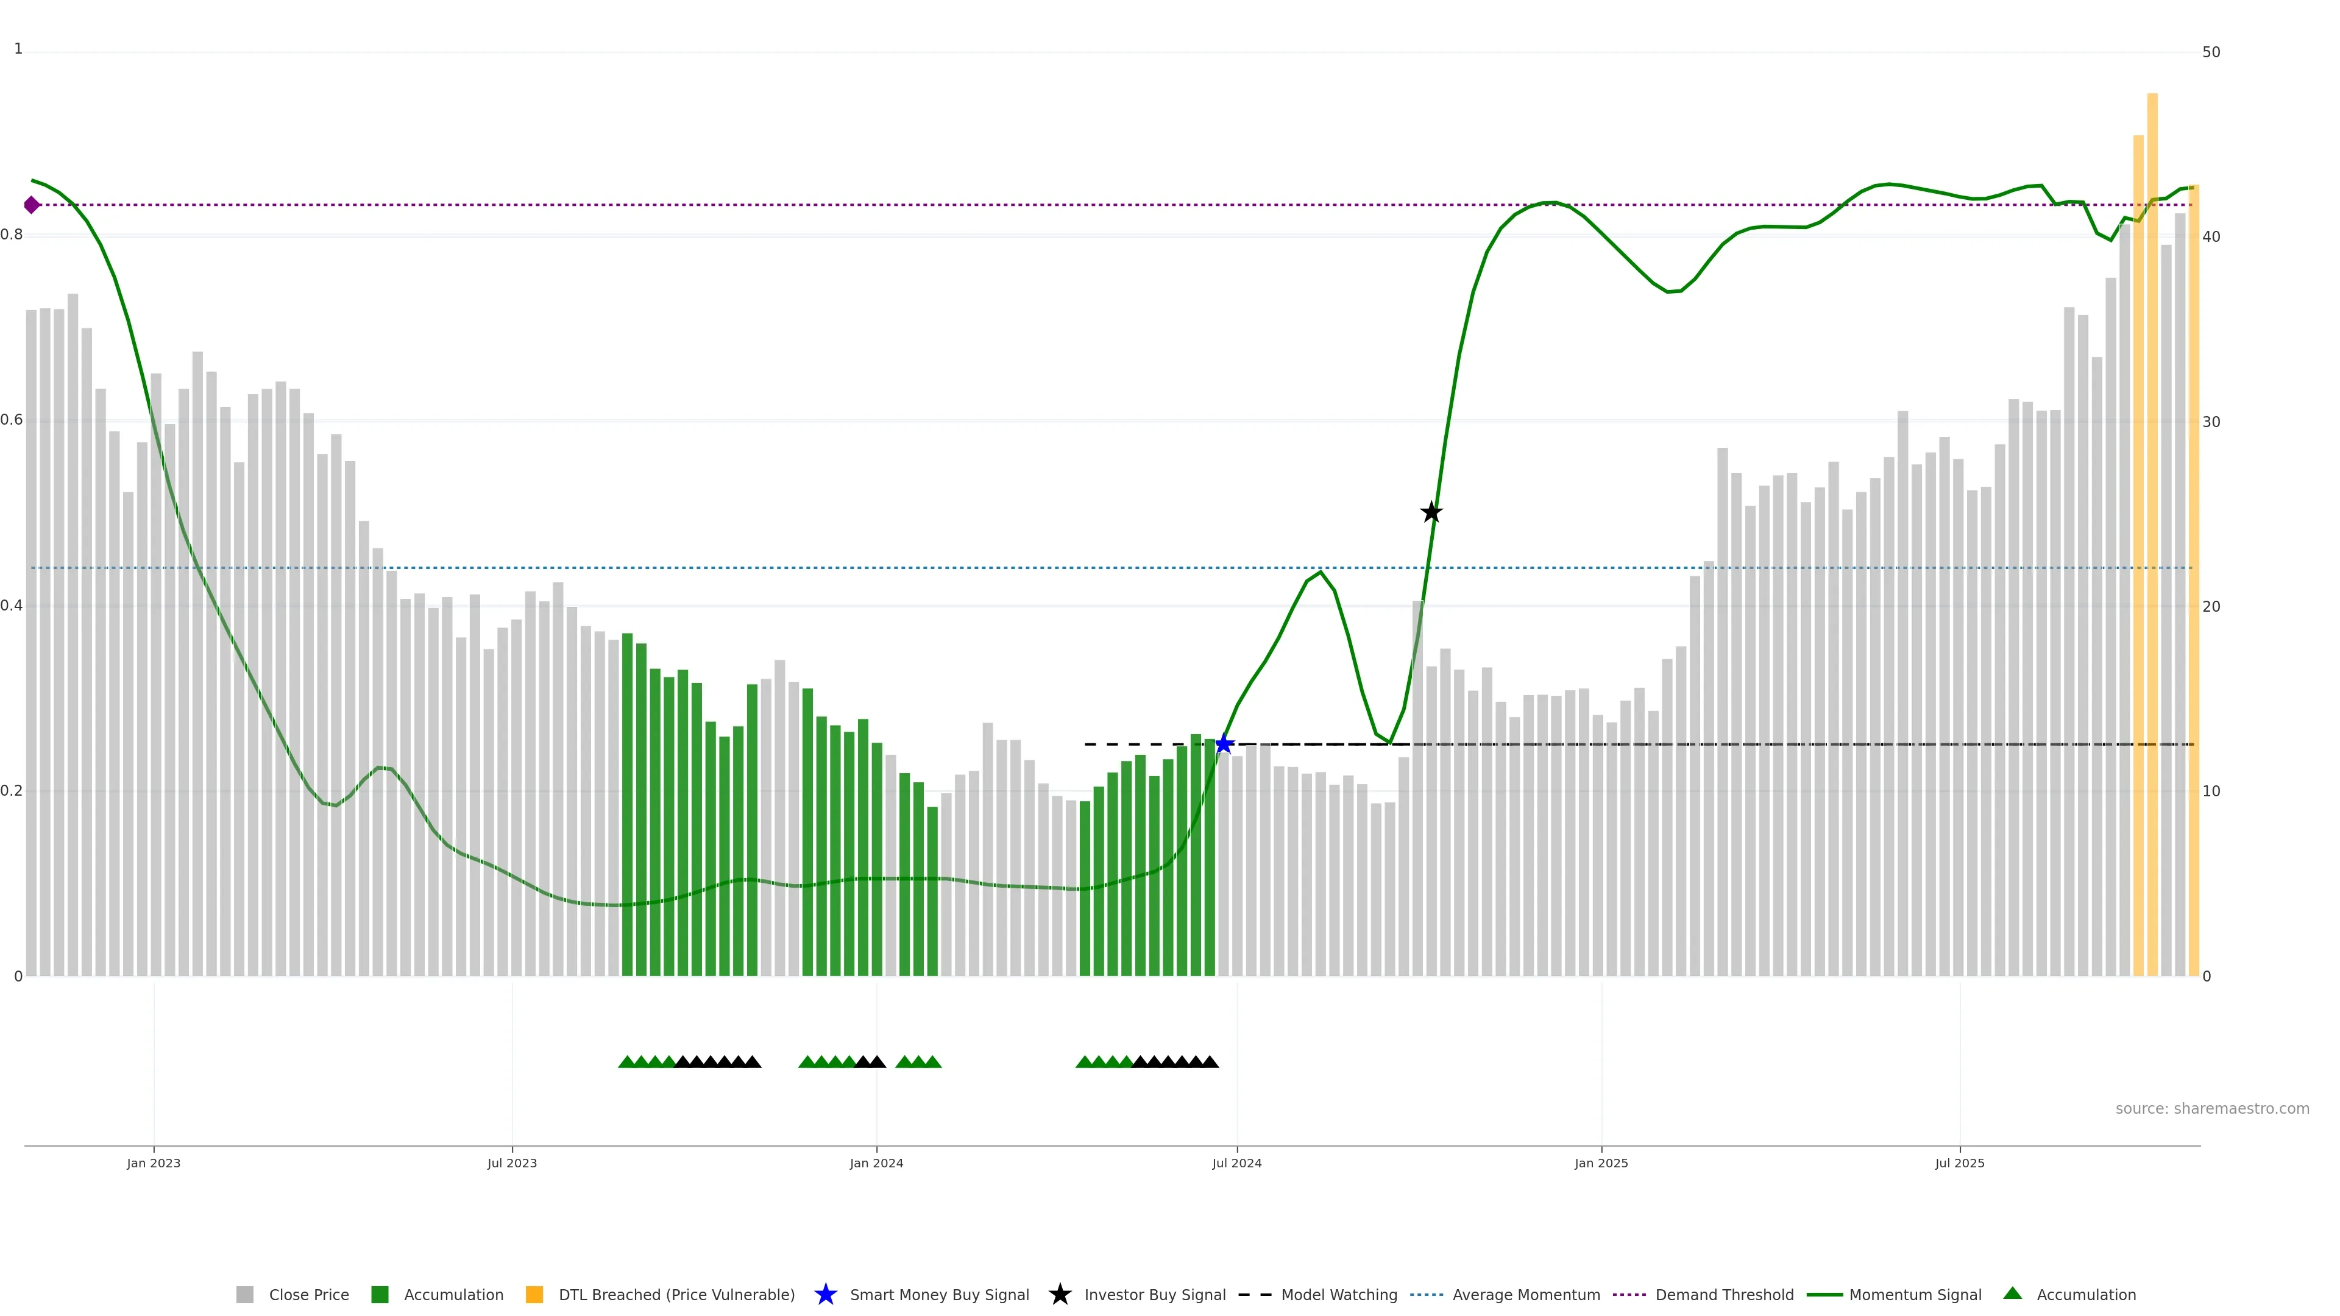Click the black Investor Buy Signal star on chart

pyautogui.click(x=1431, y=512)
